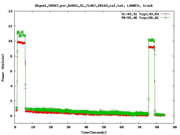Click the red XL legend line sample
The width and height of the screenshot is (180, 135).
165,14
